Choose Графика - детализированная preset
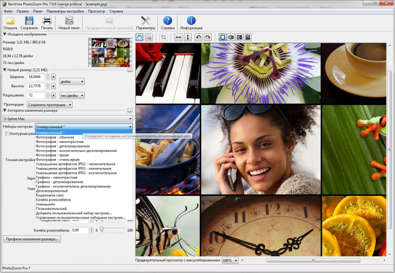This screenshot has height=273, width=395. [84, 182]
